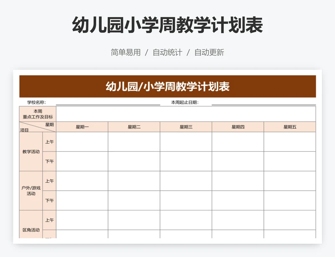Click the empty cell beside 本周重点工作及目标

point(186,114)
